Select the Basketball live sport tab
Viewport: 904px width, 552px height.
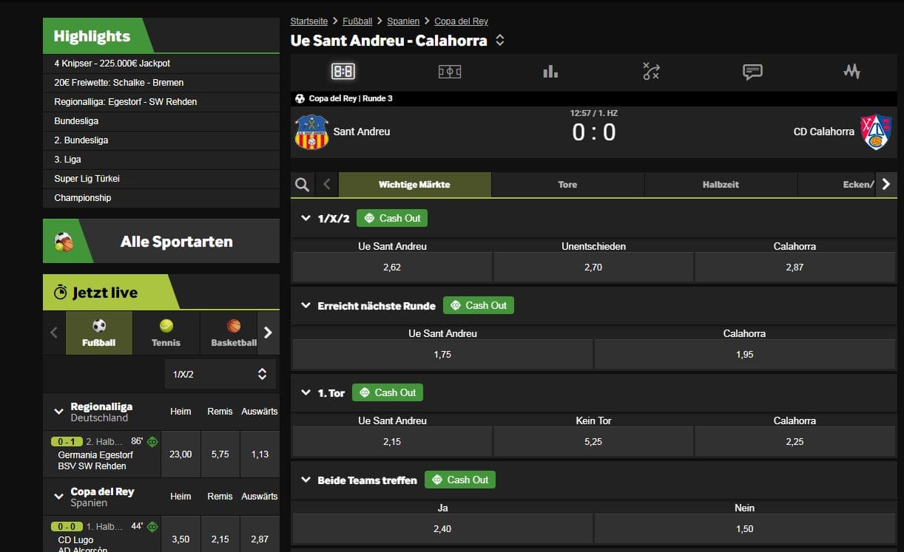229,333
